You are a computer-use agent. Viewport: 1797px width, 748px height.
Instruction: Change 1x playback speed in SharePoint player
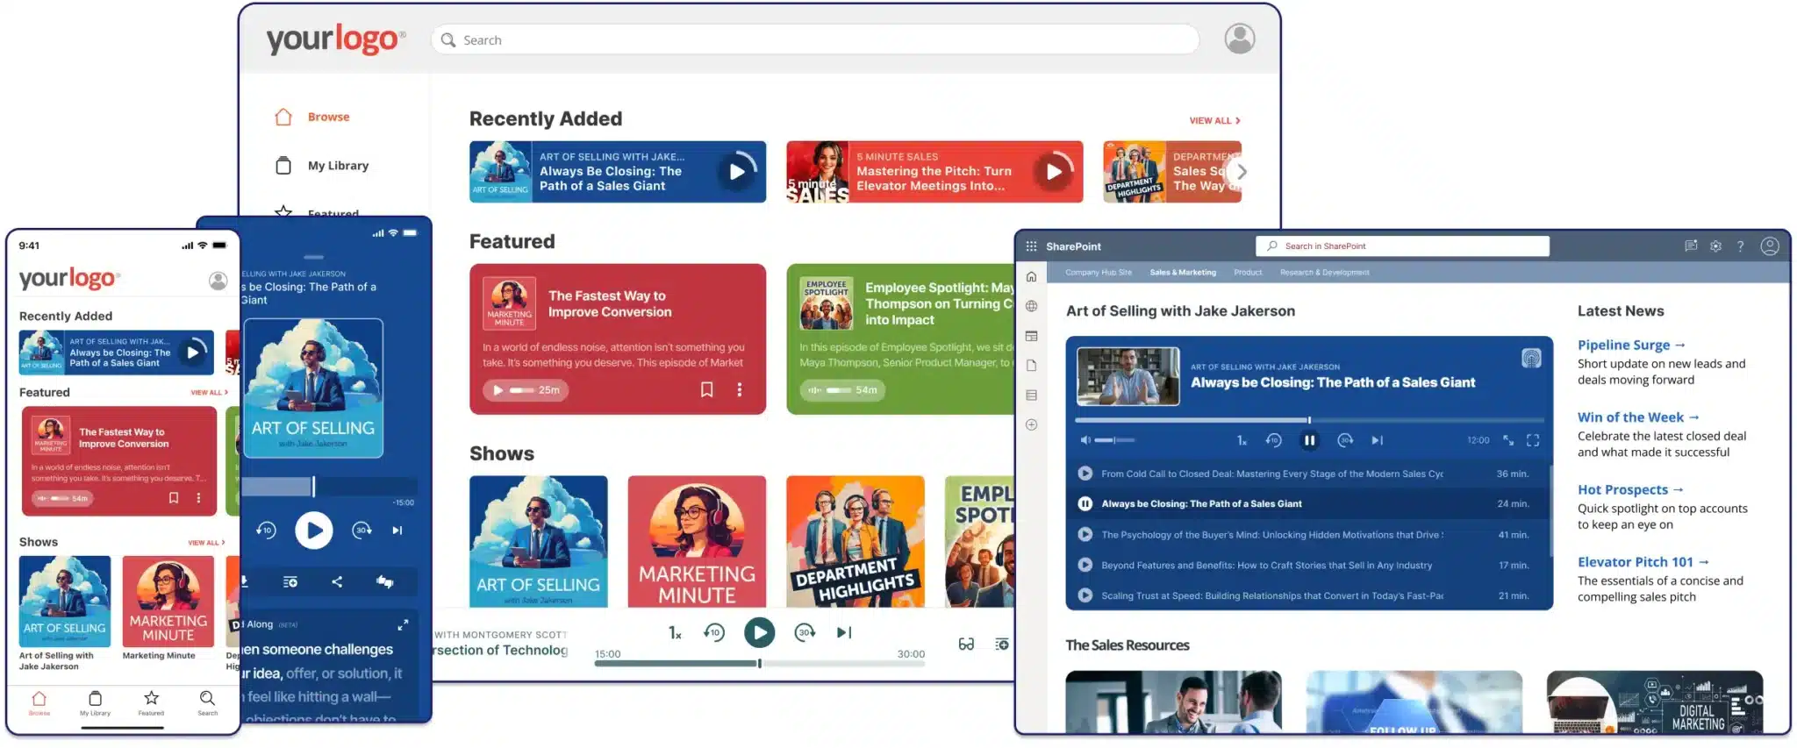pos(1242,440)
